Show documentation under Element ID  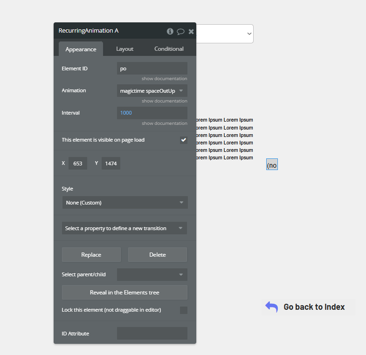(x=164, y=79)
